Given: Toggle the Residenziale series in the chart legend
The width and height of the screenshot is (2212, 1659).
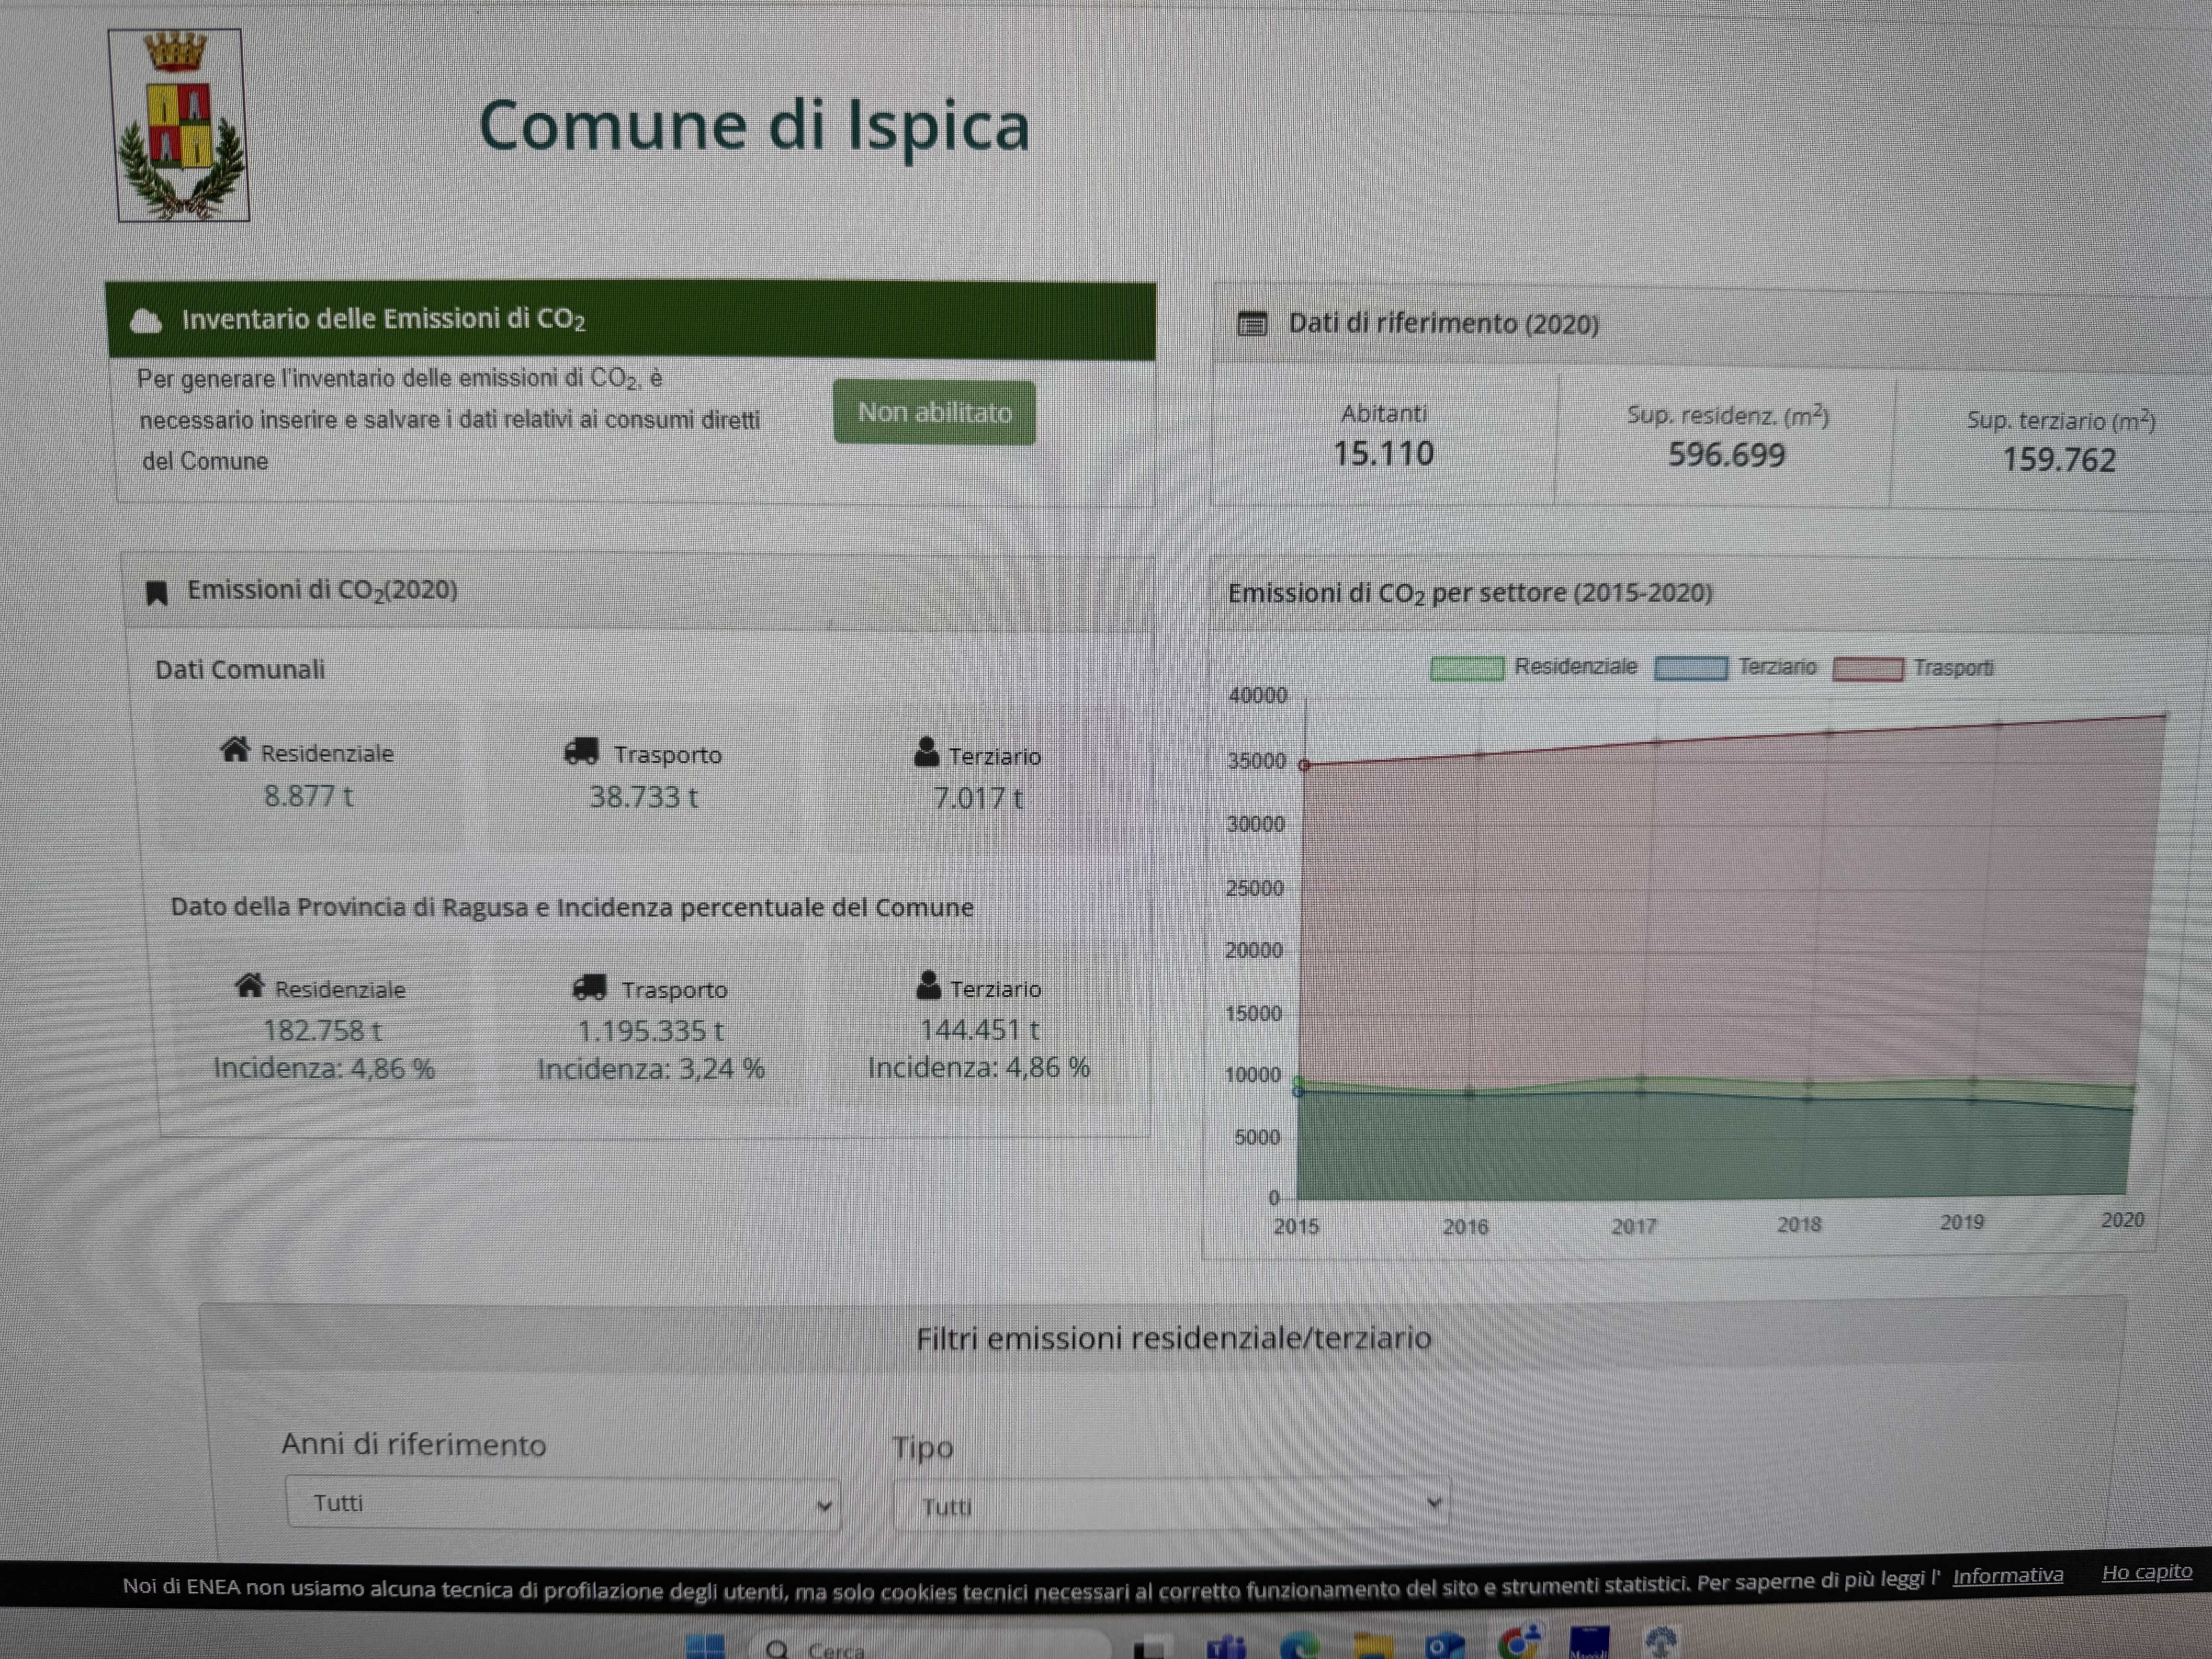Looking at the screenshot, I should 1534,667.
